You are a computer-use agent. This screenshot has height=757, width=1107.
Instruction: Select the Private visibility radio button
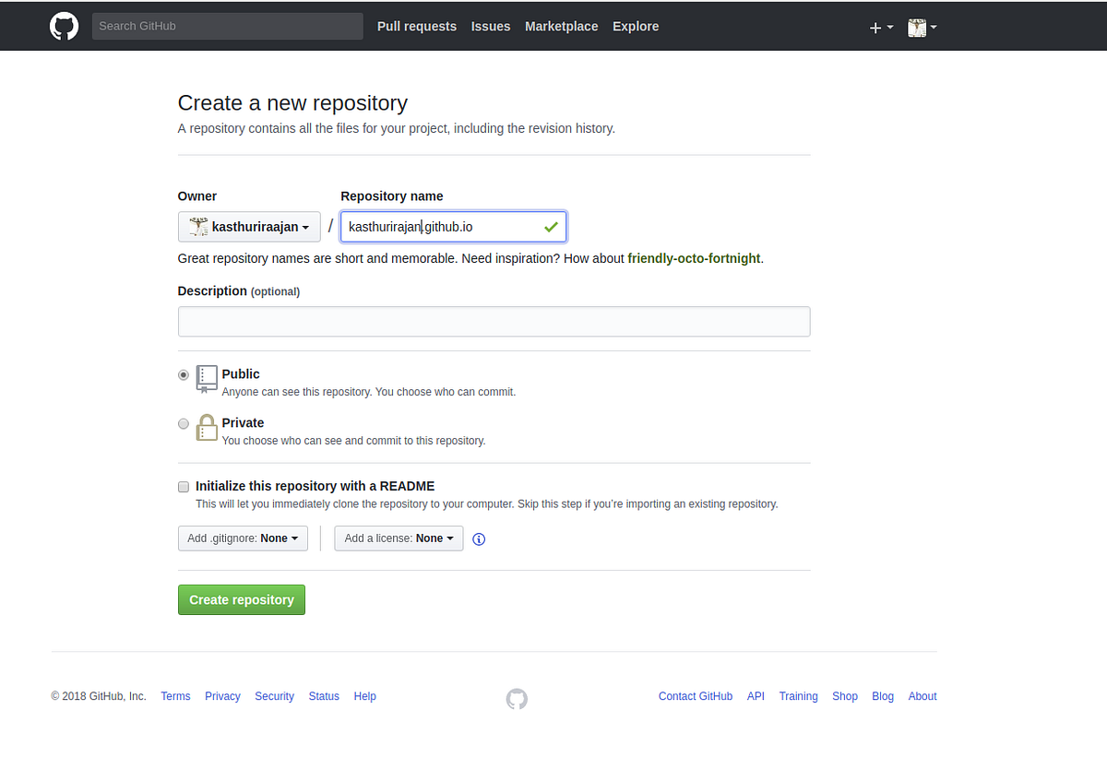183,423
